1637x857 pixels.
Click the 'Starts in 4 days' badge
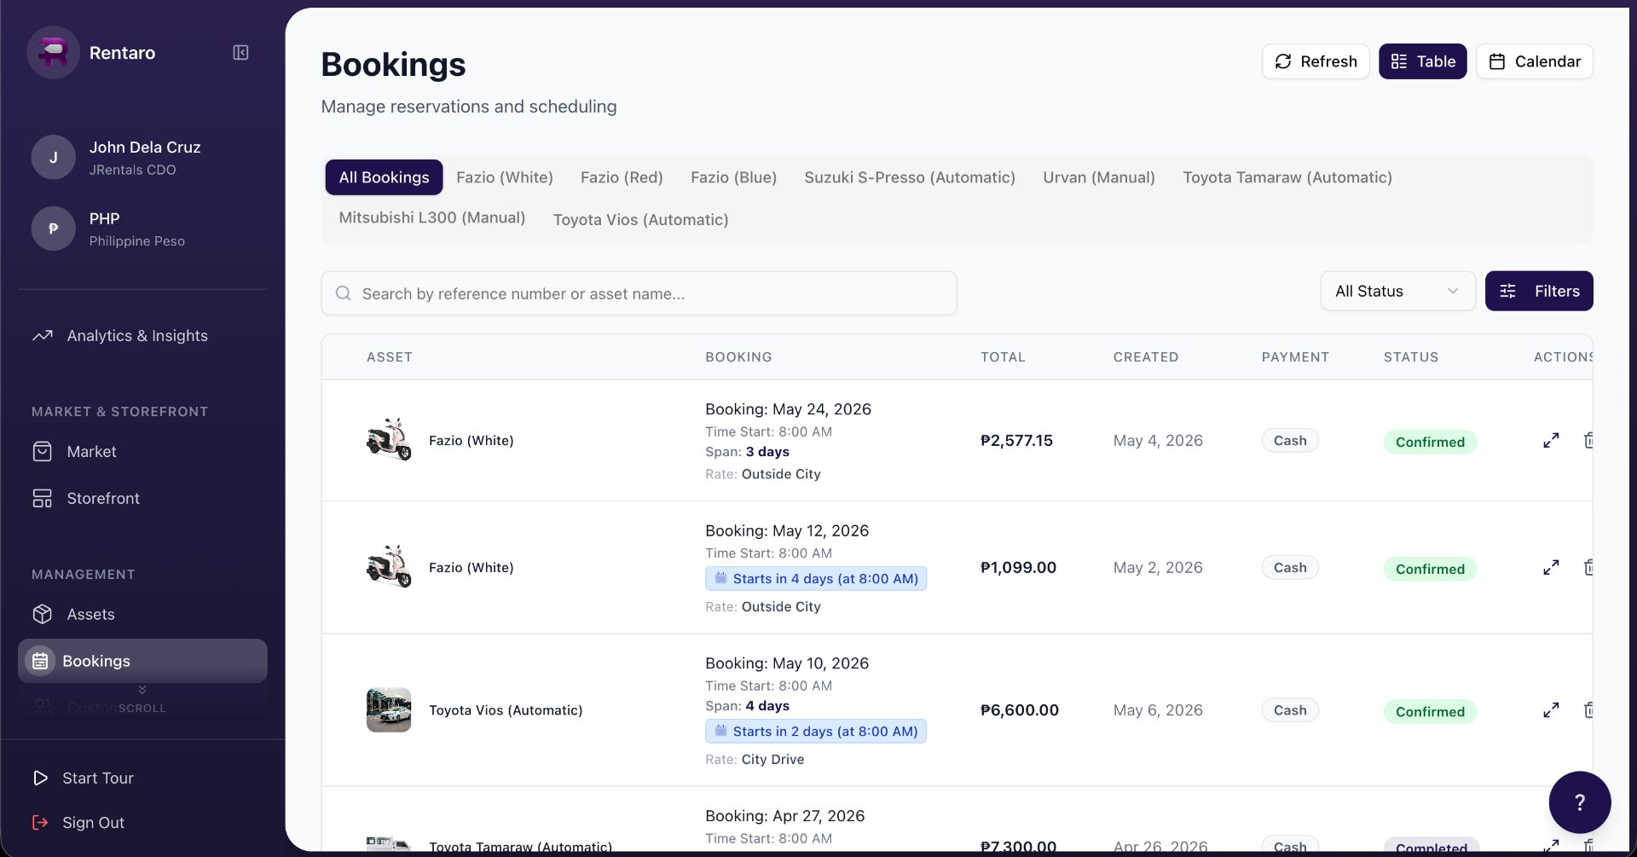pyautogui.click(x=816, y=579)
